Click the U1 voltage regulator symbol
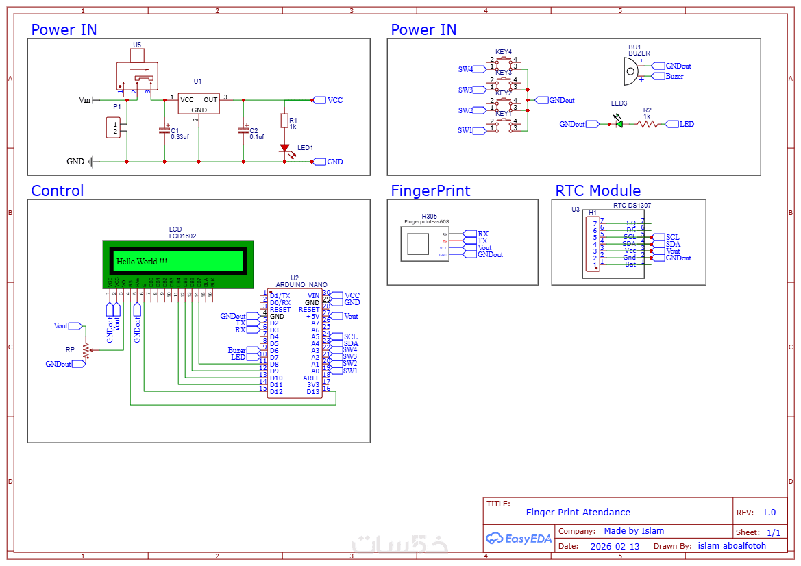Viewport: 801px width, 566px height. coord(199,103)
